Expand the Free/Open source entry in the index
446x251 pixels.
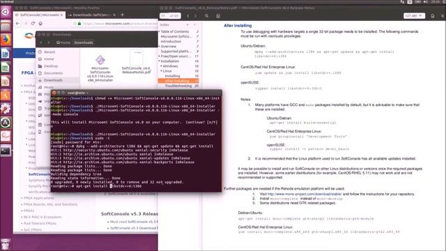160,56
